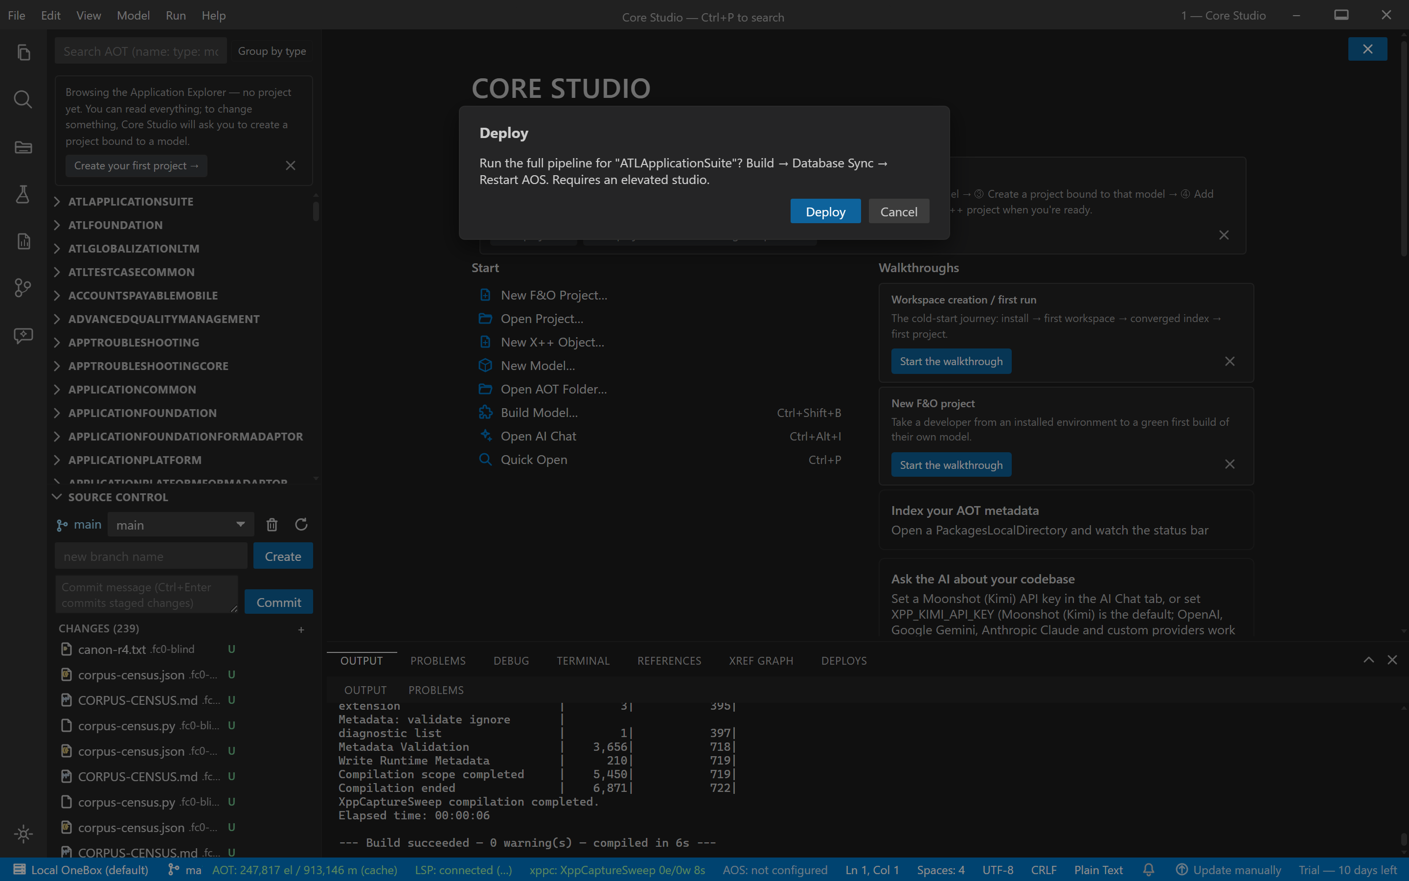This screenshot has width=1409, height=881.
Task: Open the source control branch icon in activity bar
Action: pyautogui.click(x=23, y=288)
